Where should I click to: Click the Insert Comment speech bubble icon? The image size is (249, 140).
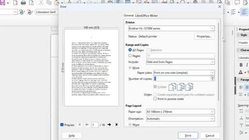pyautogui.click(x=237, y=2)
